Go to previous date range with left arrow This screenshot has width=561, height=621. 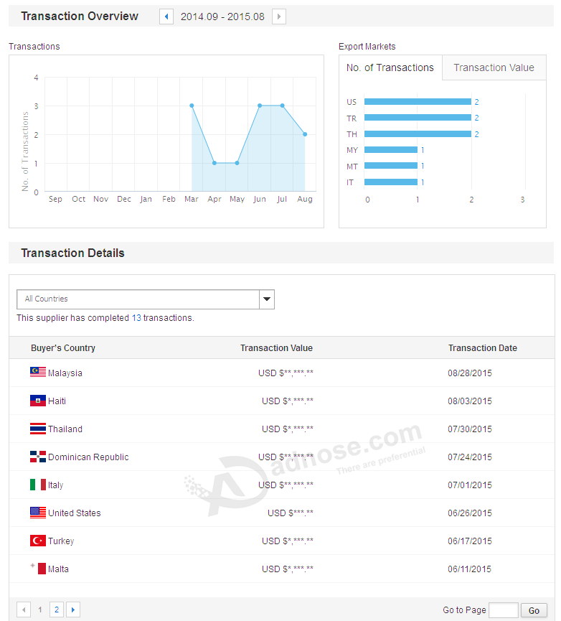point(166,17)
